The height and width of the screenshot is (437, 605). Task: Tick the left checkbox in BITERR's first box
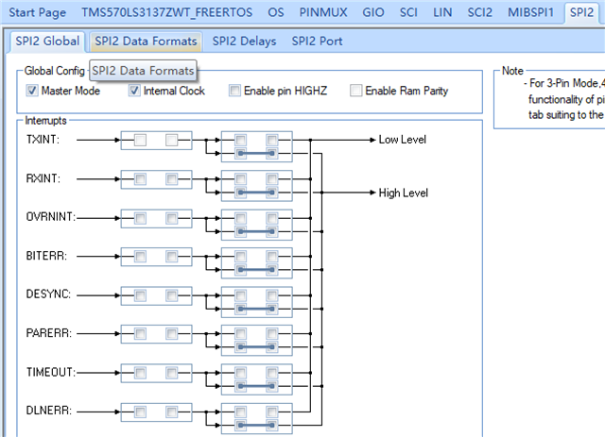click(140, 257)
